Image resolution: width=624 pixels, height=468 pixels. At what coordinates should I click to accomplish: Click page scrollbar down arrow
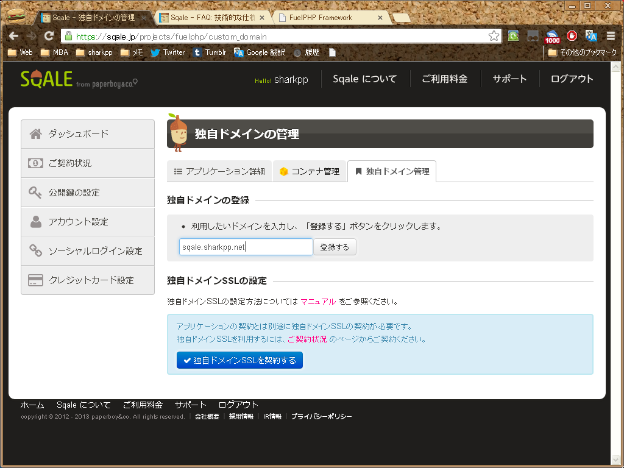tap(615, 459)
